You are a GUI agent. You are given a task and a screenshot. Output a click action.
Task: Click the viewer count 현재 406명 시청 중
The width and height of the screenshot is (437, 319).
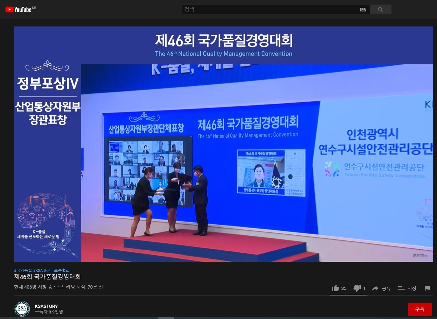pos(33,287)
